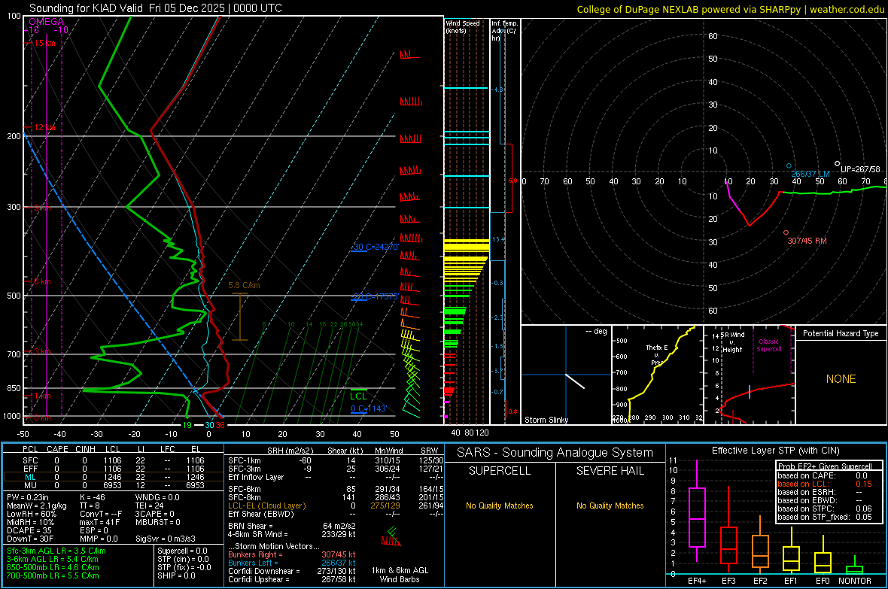Click the '4-6km SR Wind =' line
888x589 pixels.
point(292,534)
